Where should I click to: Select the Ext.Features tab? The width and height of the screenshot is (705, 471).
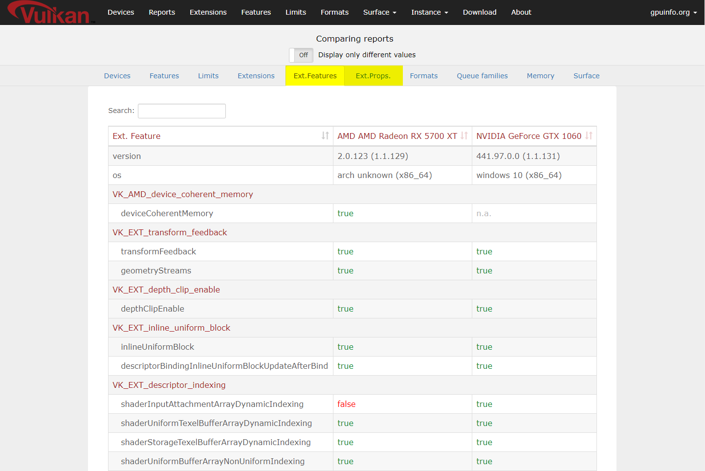pyautogui.click(x=315, y=76)
